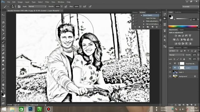Toggle checkmark for Layer Via Copy step
The image size is (200, 112).
[133, 18]
